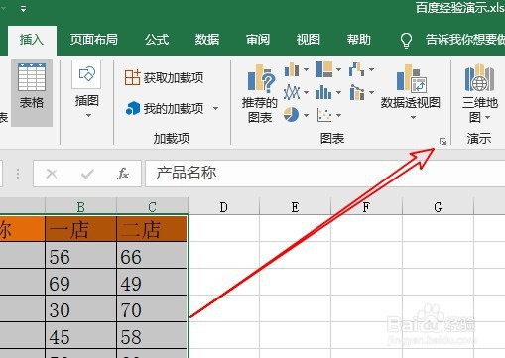The image size is (505, 358).
Task: Expand column chart dropdown arrow
Action: coord(306,69)
